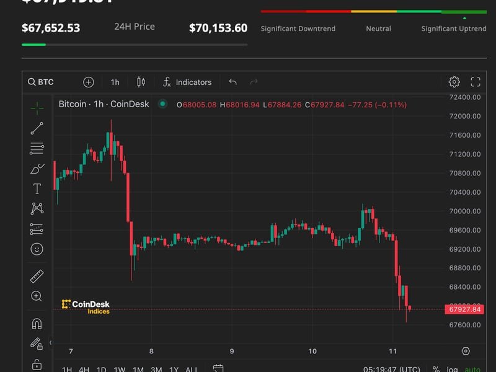Screen dimensions: 496x372
Task: Open the Indicators button
Action: tap(187, 82)
